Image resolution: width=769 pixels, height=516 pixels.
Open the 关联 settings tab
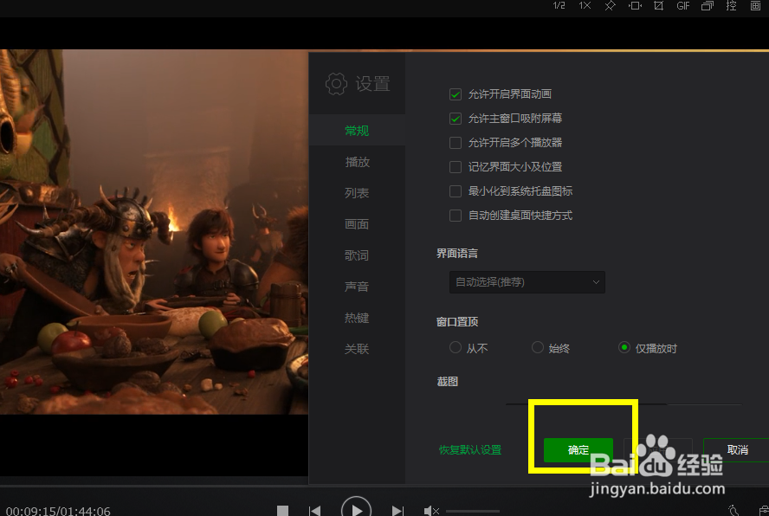pyautogui.click(x=357, y=349)
